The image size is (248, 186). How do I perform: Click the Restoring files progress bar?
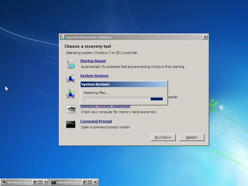point(124,99)
